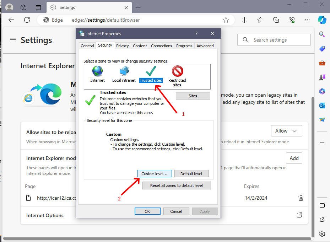
Task: Open the split screen icon
Action: click(x=244, y=20)
